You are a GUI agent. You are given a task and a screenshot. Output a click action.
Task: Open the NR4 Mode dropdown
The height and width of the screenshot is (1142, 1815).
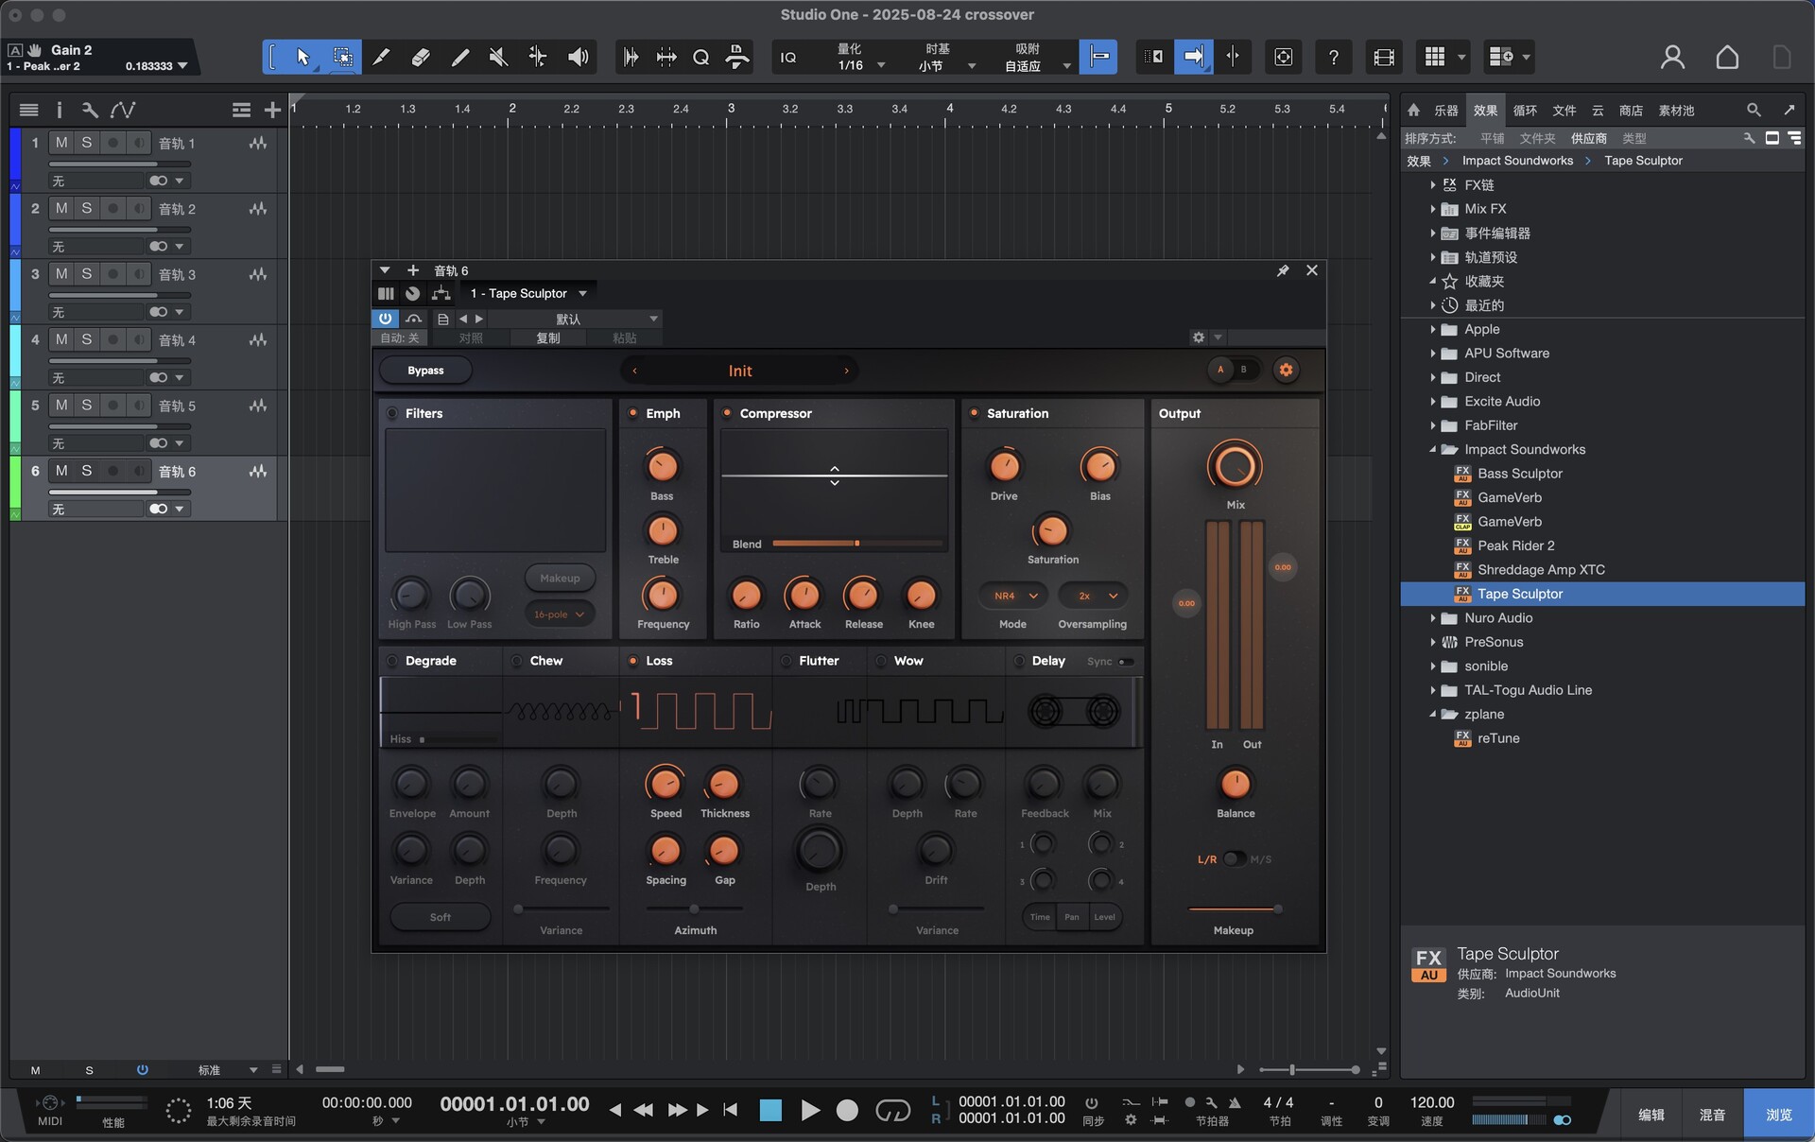pos(1014,596)
